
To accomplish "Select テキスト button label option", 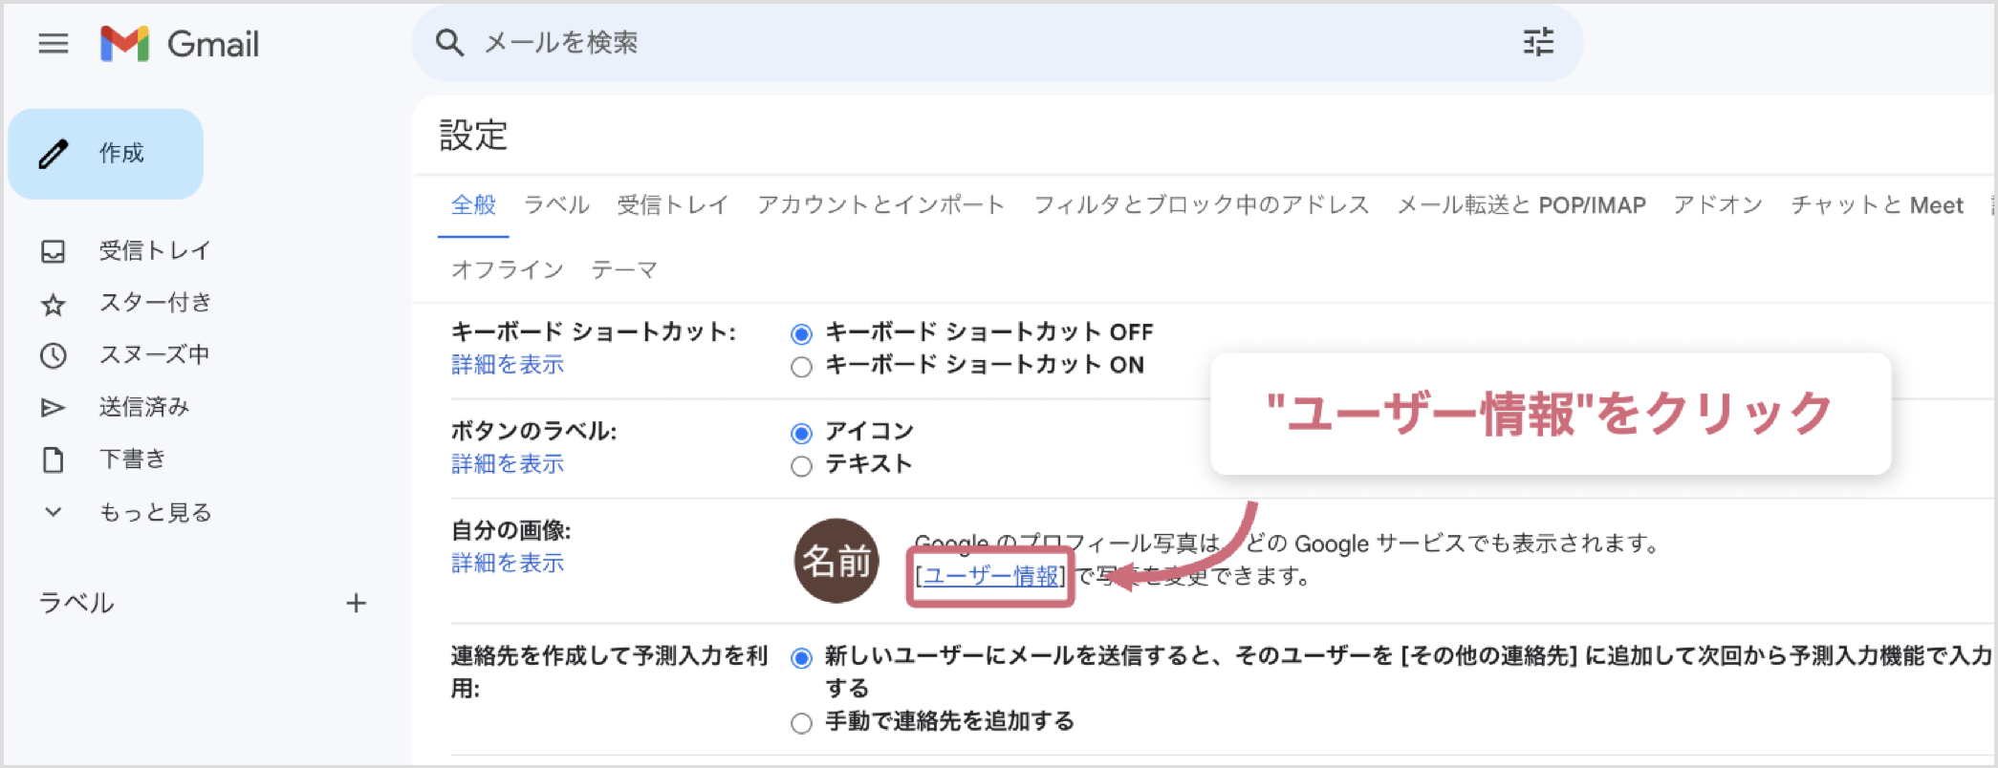I will click(802, 466).
